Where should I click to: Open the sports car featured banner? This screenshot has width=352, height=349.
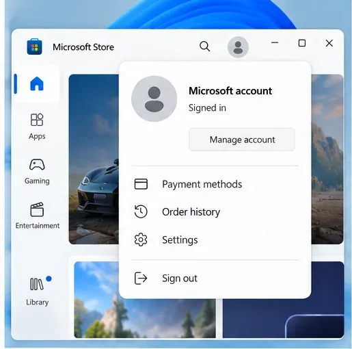[x=94, y=159]
